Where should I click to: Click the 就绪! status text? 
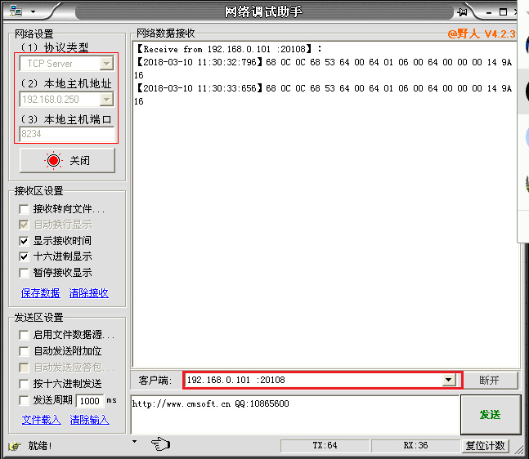pyautogui.click(x=40, y=446)
